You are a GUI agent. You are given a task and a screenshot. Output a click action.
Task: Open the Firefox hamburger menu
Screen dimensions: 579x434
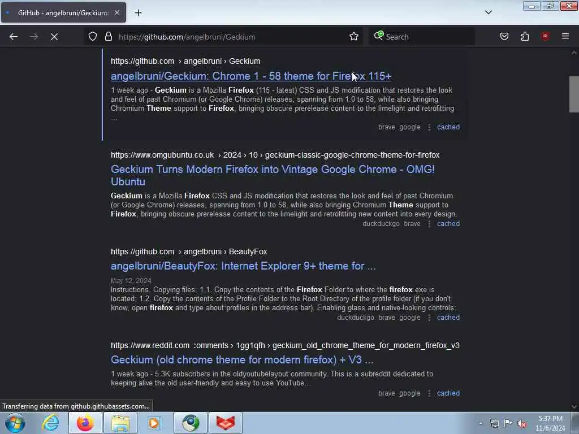click(565, 36)
